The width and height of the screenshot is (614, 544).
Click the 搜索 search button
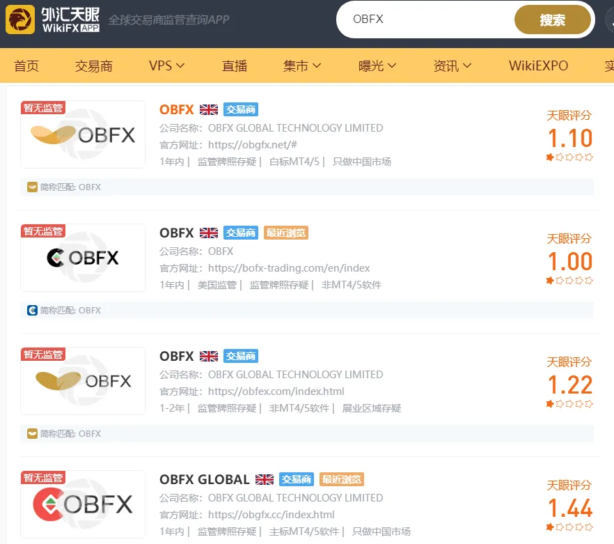pos(553,20)
